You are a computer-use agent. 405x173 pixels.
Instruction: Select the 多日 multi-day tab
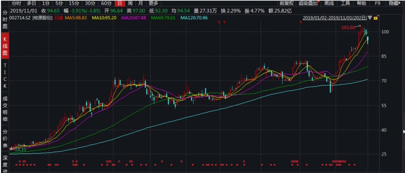(31, 3)
